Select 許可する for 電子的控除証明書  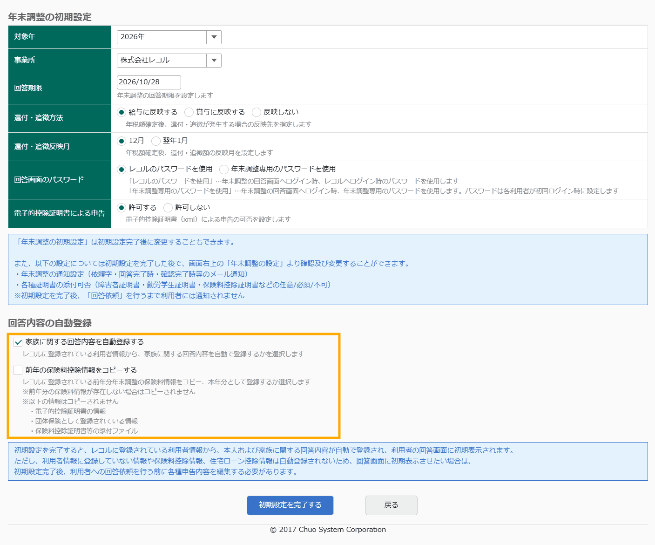click(x=122, y=208)
